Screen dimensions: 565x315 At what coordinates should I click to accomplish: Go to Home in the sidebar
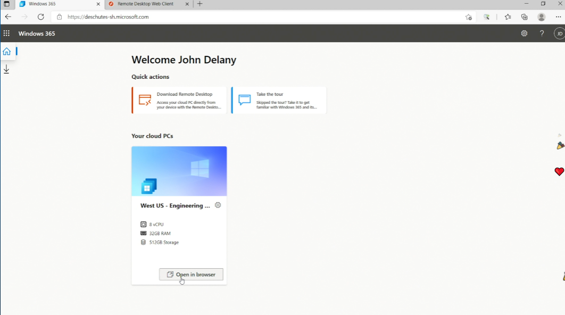[6, 52]
